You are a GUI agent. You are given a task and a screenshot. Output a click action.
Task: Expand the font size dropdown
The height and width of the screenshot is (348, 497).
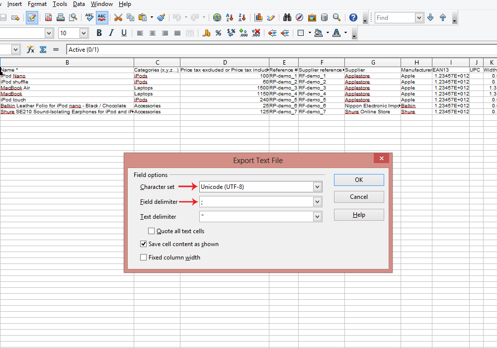83,33
